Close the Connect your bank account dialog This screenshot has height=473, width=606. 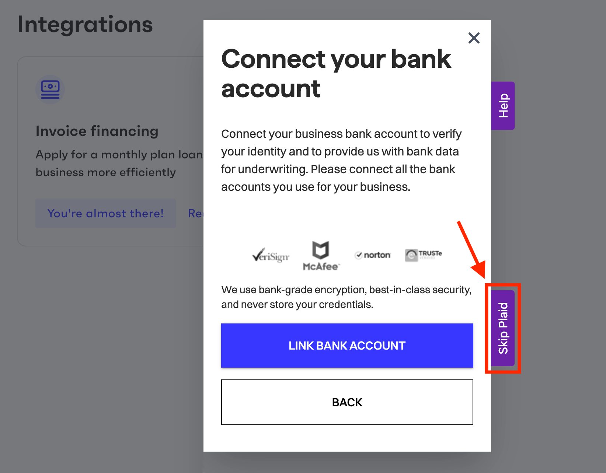[474, 38]
